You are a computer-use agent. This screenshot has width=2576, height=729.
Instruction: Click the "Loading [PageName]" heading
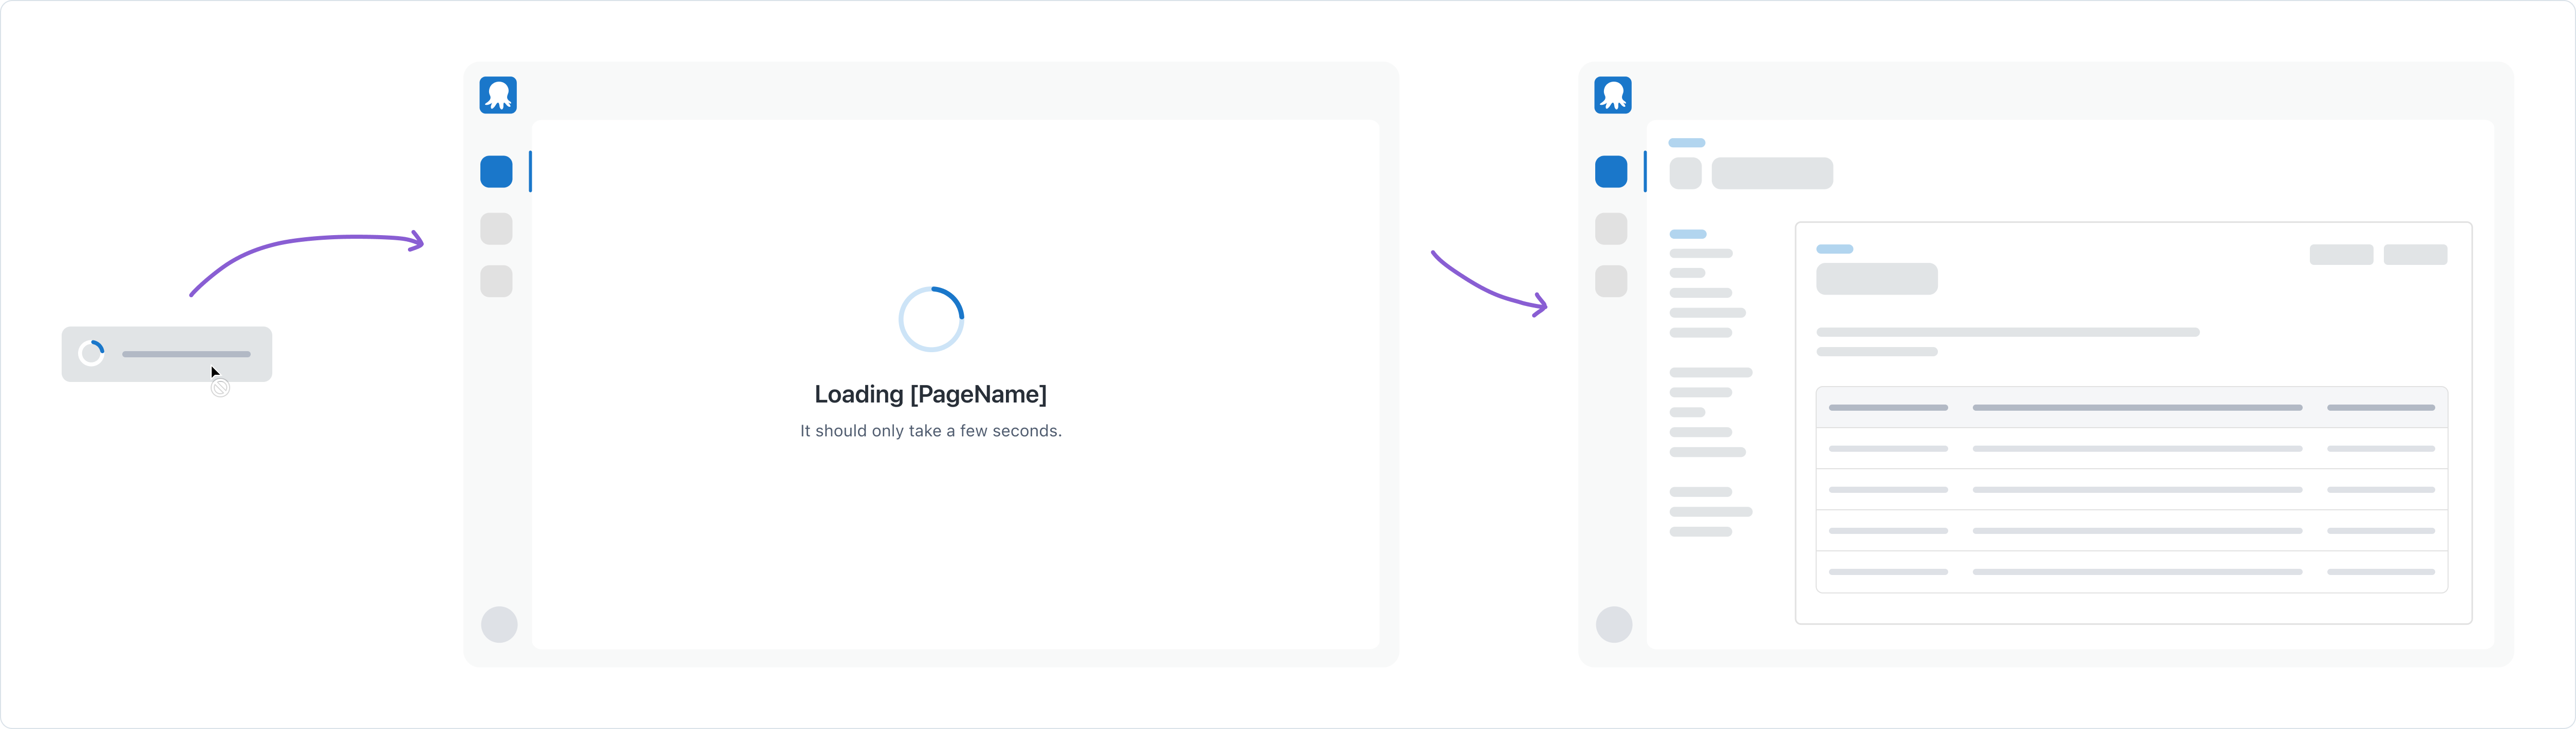pyautogui.click(x=930, y=394)
